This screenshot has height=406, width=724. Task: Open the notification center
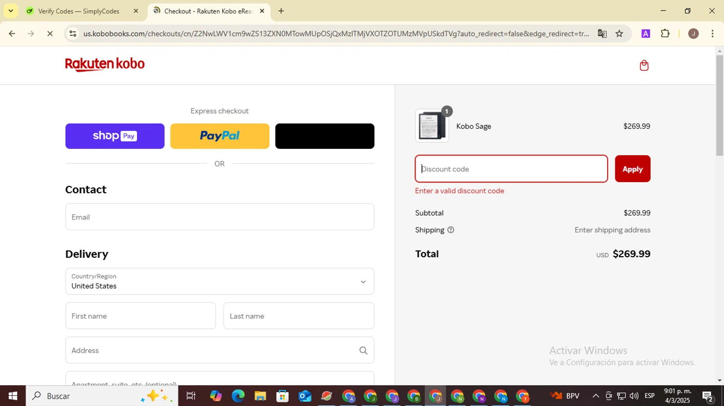708,396
